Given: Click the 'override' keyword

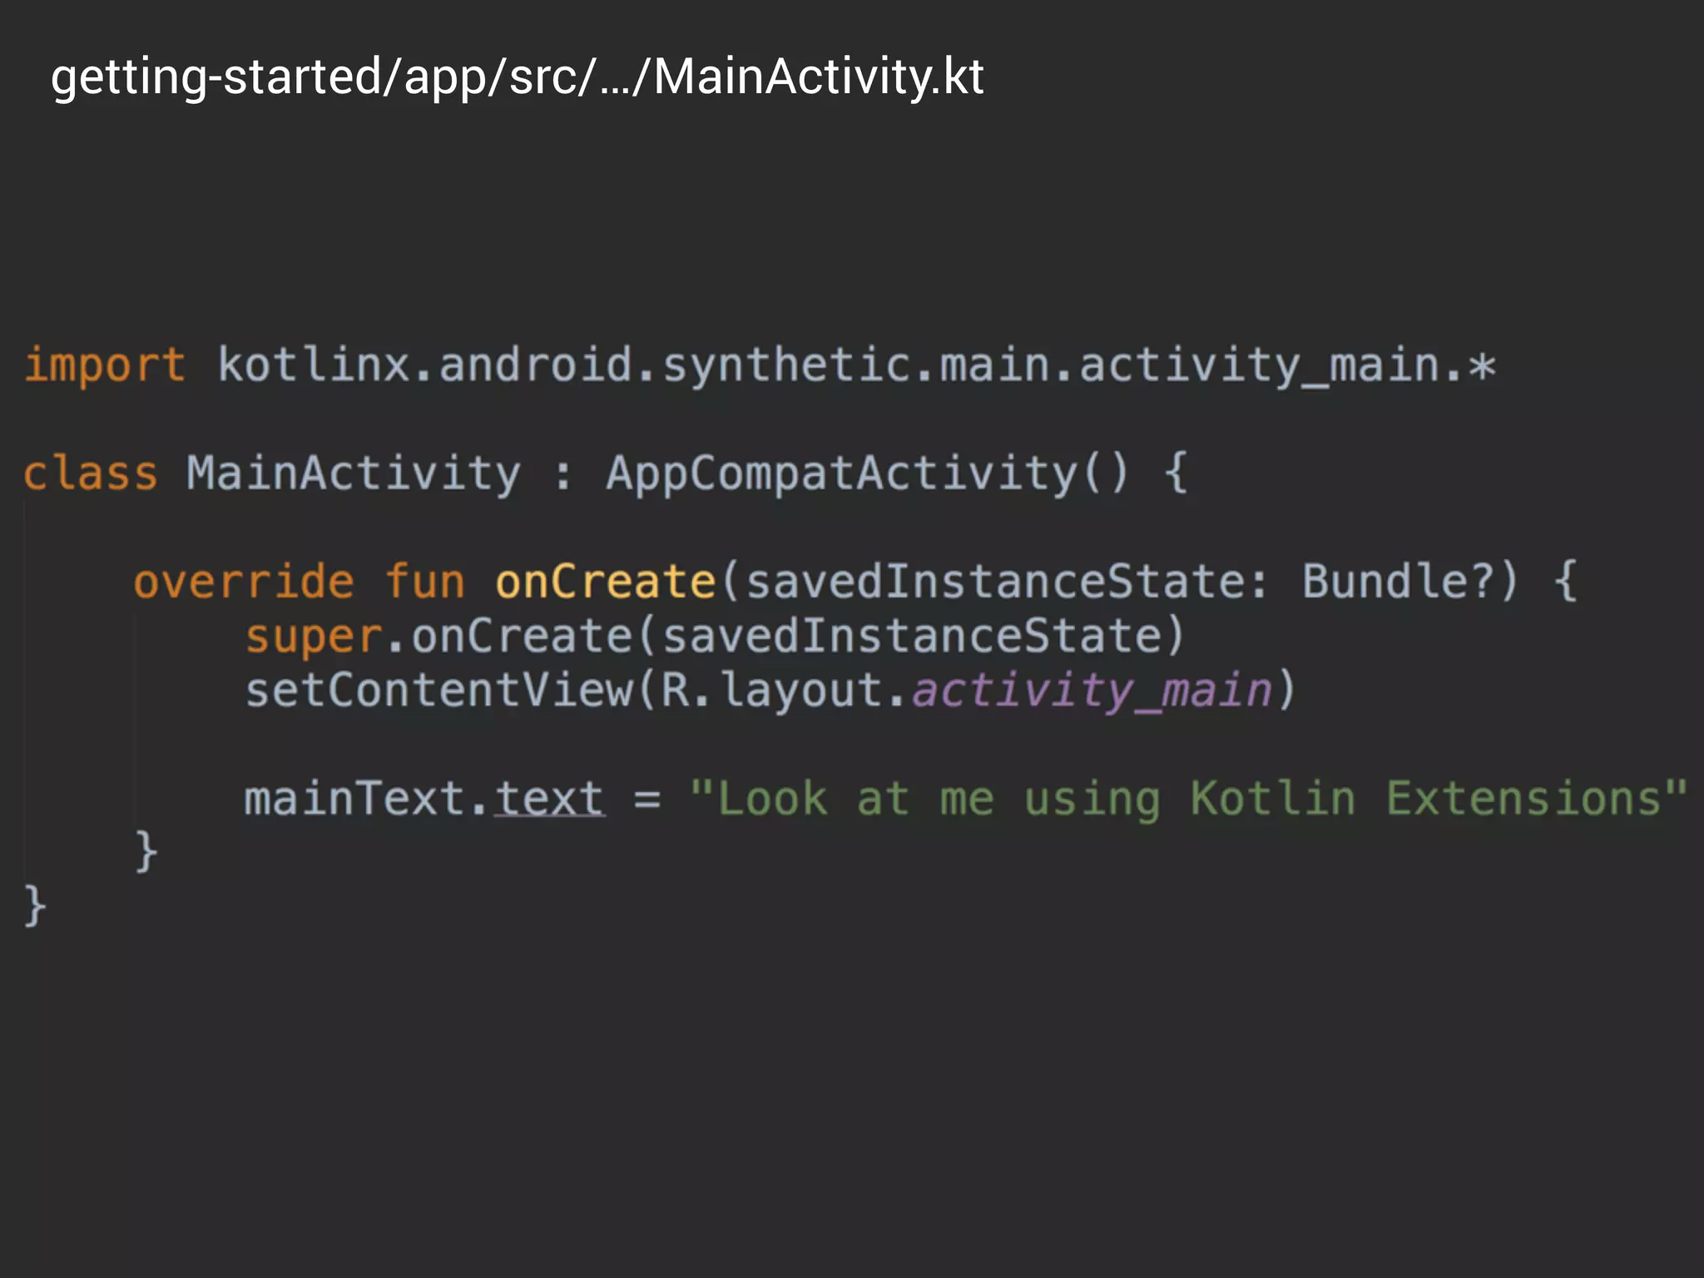Looking at the screenshot, I should (244, 581).
